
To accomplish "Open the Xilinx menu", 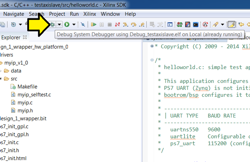I will click(90, 14).
